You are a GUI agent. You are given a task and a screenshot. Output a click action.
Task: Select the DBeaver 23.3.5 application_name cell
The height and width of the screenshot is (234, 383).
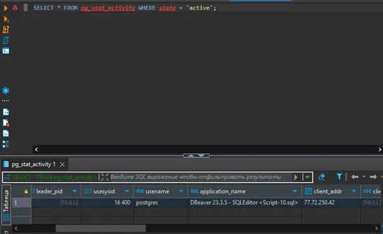(x=244, y=202)
